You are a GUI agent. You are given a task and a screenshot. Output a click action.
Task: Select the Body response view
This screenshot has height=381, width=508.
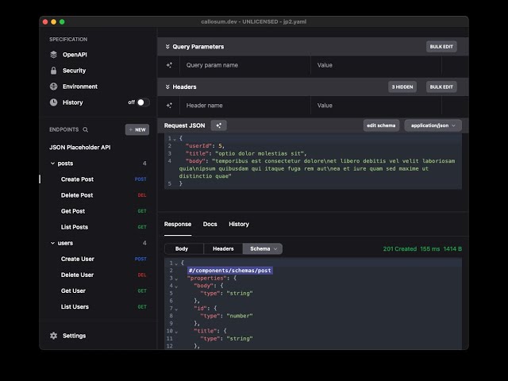coord(184,248)
